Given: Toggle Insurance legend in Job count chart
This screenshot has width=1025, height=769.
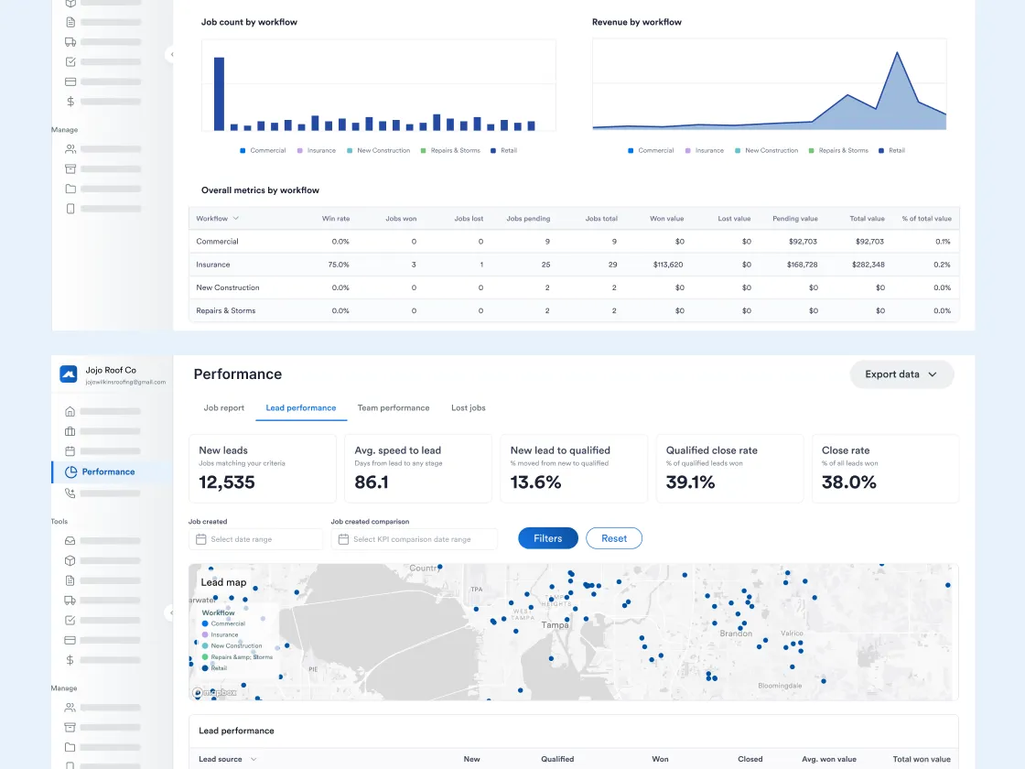Looking at the screenshot, I should pyautogui.click(x=317, y=150).
